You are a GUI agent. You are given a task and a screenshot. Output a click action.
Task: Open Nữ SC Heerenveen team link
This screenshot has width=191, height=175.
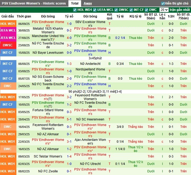pyautogui.click(x=90, y=119)
